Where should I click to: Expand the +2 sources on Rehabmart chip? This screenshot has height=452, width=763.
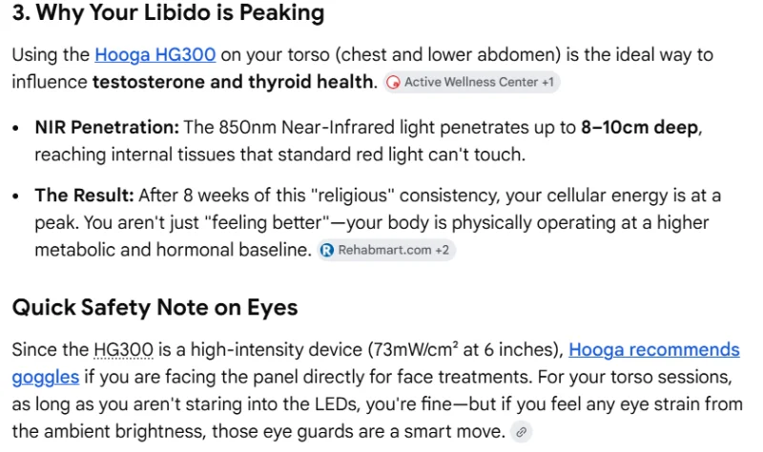click(x=442, y=250)
